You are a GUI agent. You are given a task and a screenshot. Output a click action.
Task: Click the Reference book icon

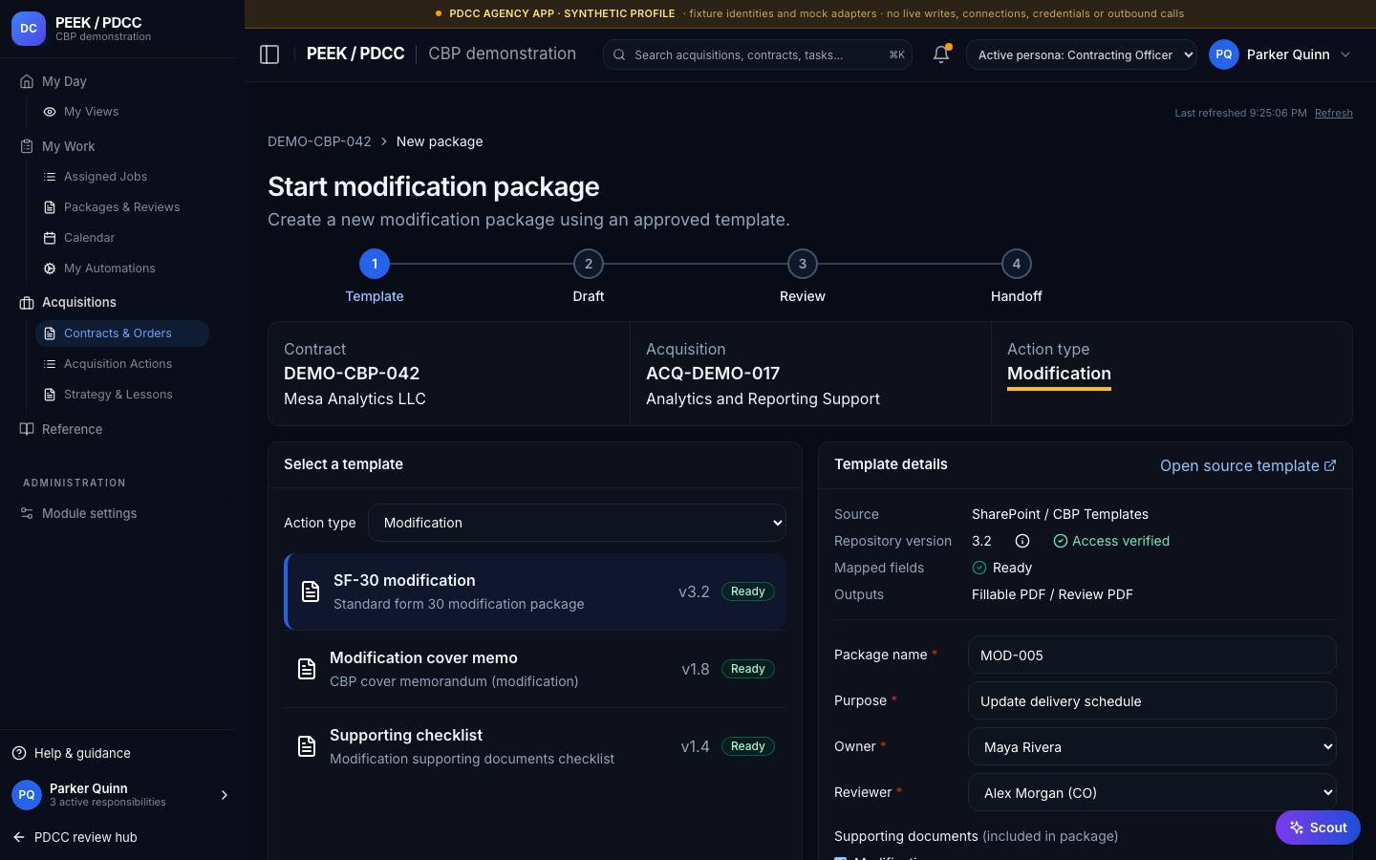coord(27,429)
